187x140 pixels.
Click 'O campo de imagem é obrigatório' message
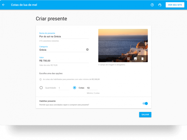coord(112,65)
